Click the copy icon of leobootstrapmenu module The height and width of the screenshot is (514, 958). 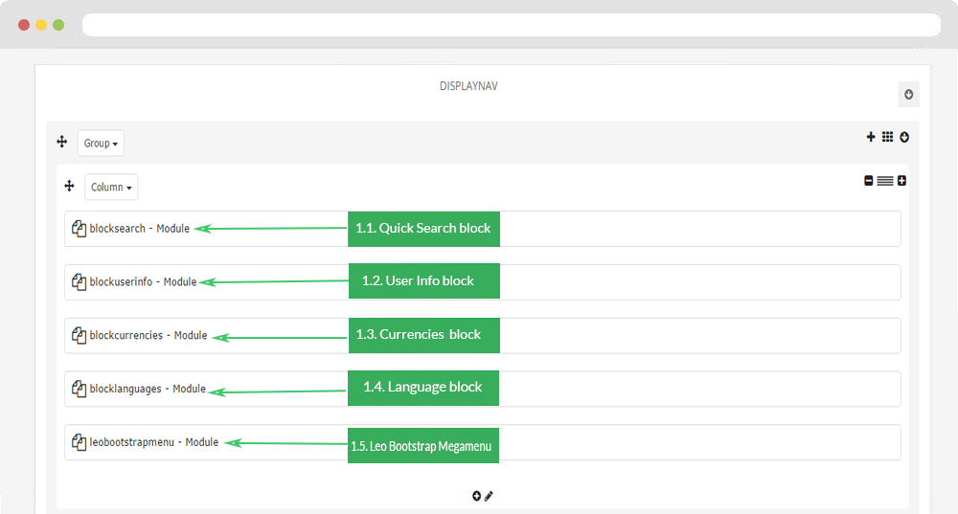coord(79,442)
